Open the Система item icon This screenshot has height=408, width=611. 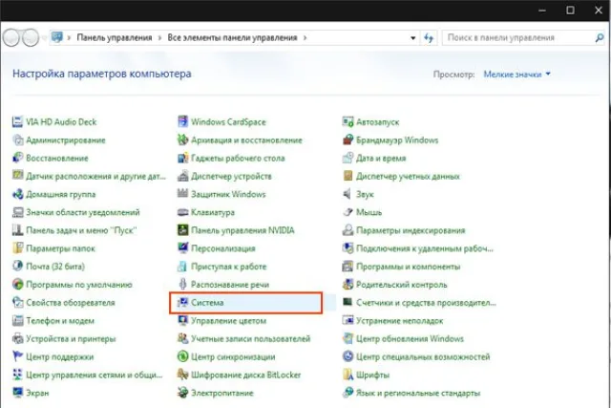coord(182,303)
